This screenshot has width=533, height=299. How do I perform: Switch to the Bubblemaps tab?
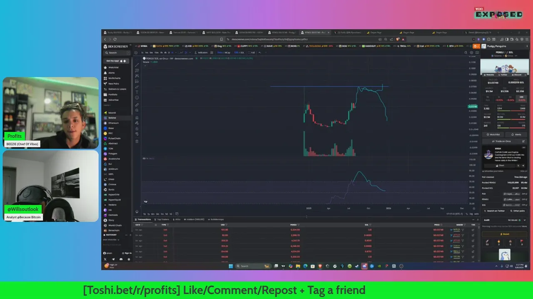click(x=216, y=219)
